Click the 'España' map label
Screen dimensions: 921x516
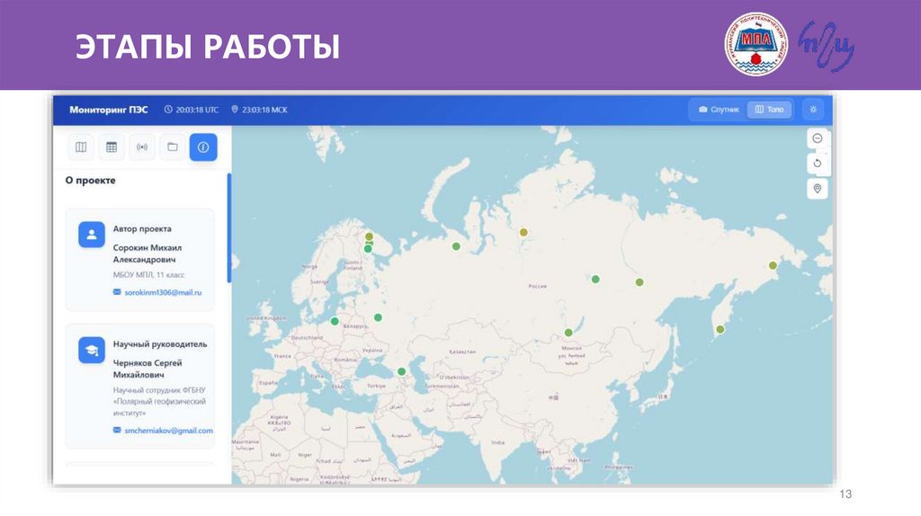(x=268, y=383)
